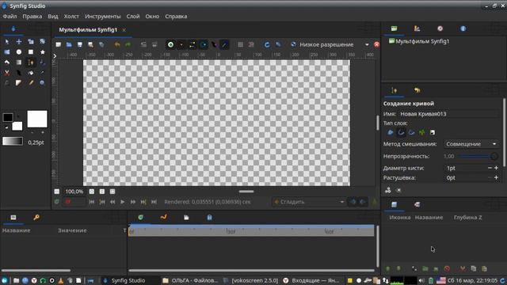The width and height of the screenshot is (507, 285).
Task: Seek to the first frame
Action: (92, 202)
